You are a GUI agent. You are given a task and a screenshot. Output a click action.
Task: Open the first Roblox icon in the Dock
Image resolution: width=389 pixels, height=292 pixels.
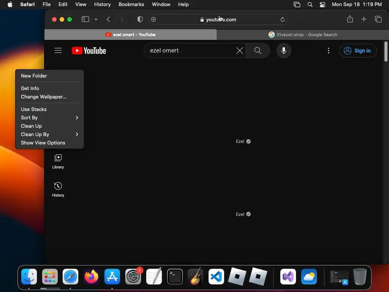click(237, 277)
